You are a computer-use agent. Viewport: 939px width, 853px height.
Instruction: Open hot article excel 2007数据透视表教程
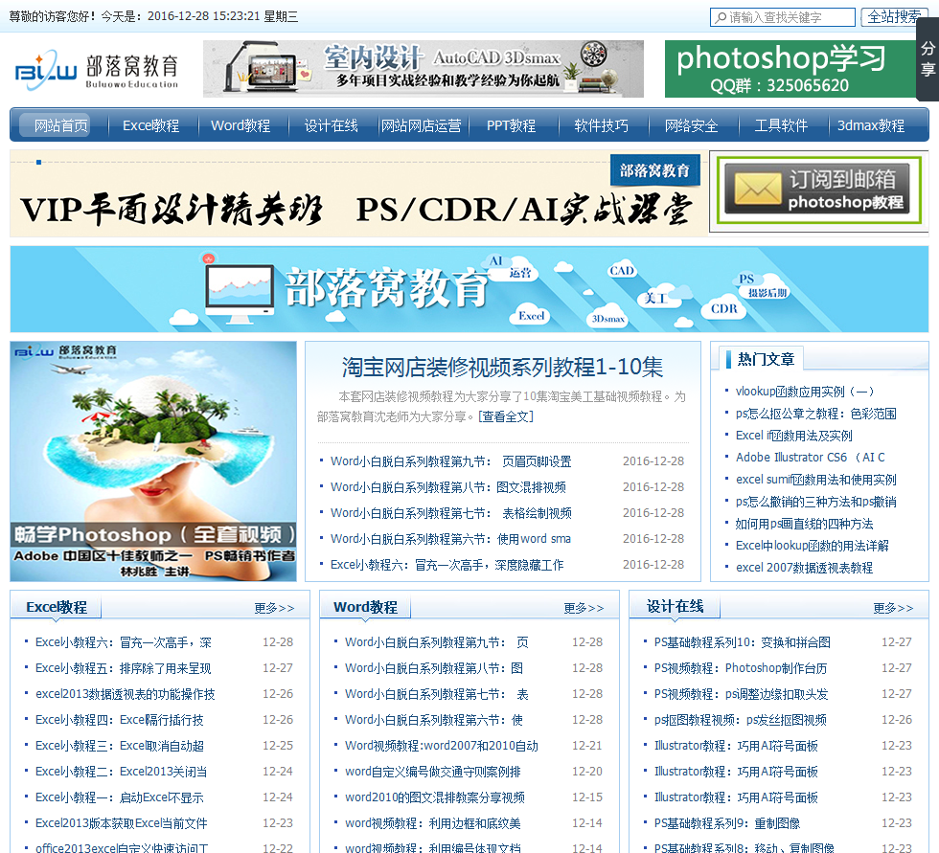804,567
